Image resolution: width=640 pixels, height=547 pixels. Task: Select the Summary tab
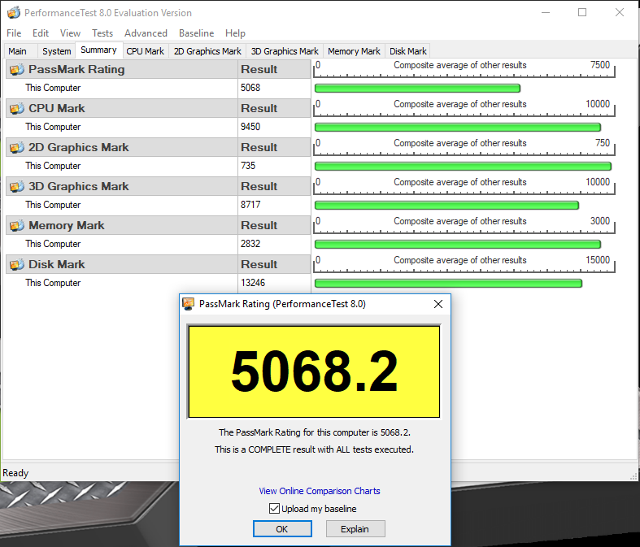(x=98, y=50)
